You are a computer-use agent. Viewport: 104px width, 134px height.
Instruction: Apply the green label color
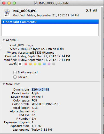pyautogui.click(x=40, y=64)
